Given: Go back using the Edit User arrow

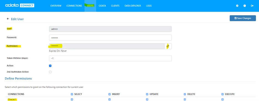Looking at the screenshot, I should pos(8,19).
